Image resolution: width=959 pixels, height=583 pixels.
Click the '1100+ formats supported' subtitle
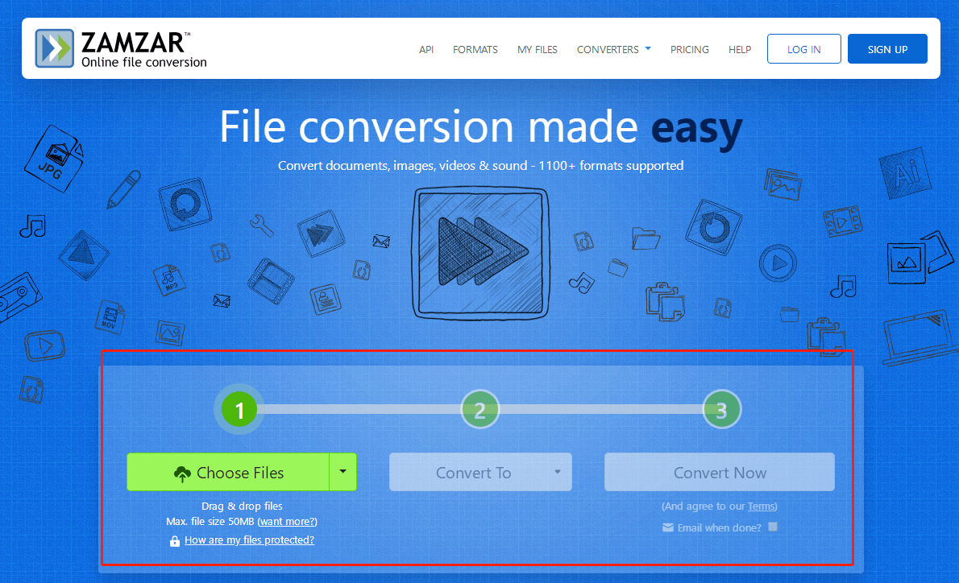click(611, 166)
